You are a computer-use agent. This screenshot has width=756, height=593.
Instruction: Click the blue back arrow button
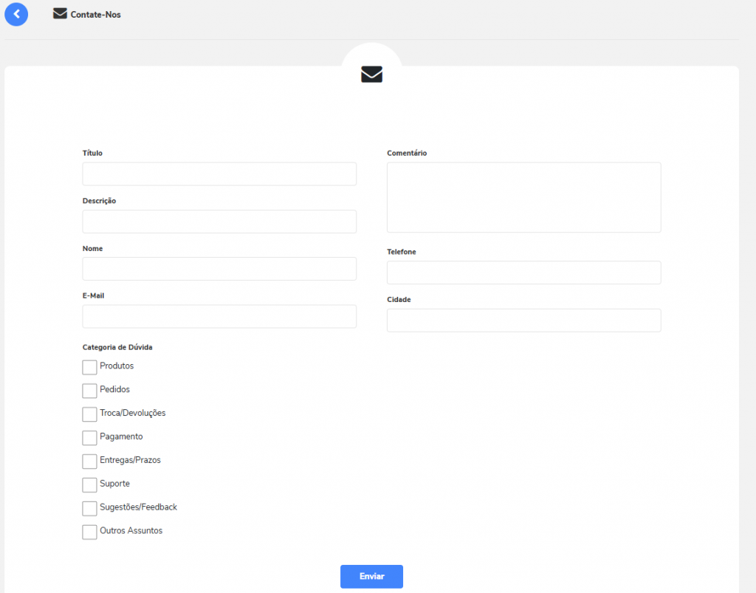tap(16, 14)
